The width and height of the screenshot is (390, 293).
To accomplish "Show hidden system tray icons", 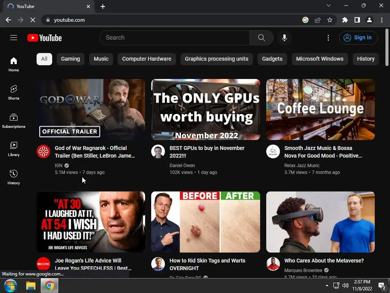I will (327, 285).
